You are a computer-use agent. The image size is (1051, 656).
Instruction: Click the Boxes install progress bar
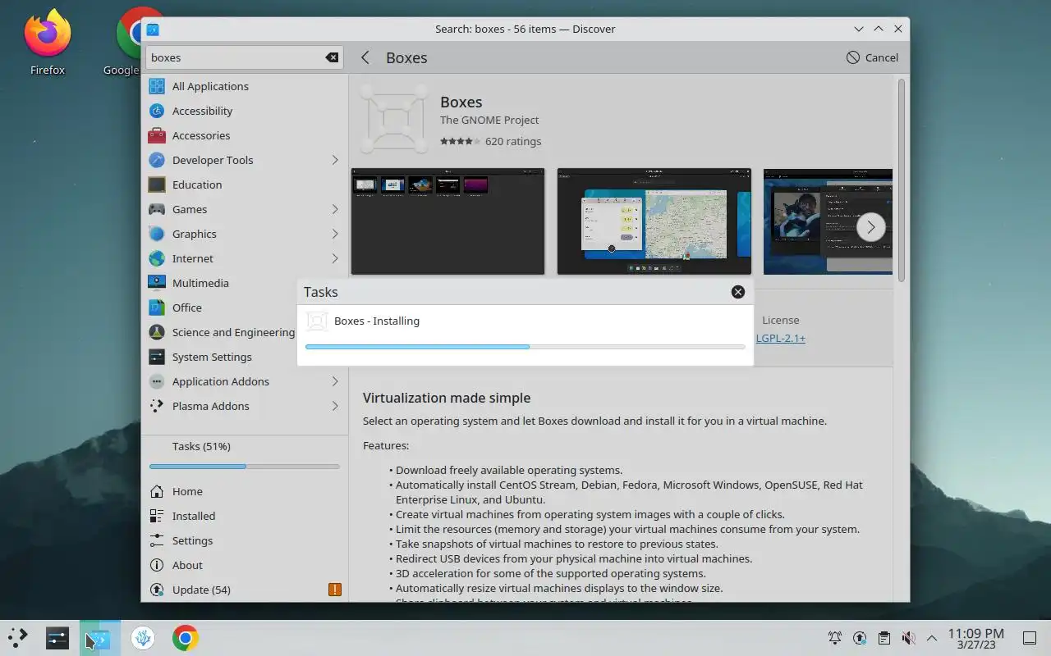click(x=525, y=347)
